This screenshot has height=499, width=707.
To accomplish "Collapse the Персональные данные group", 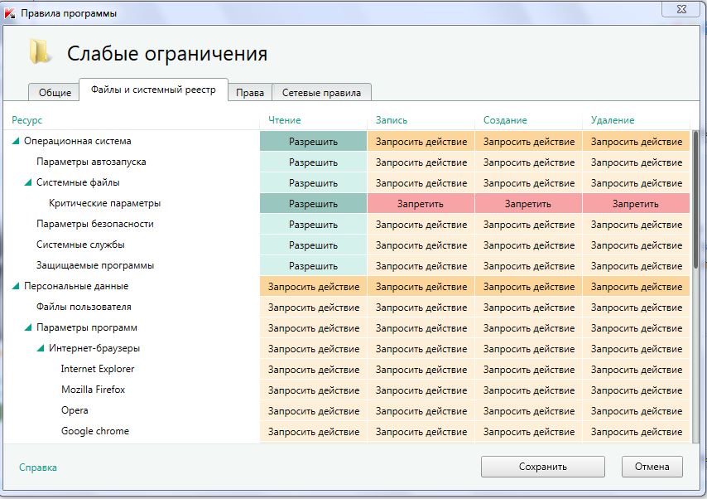I will point(16,287).
